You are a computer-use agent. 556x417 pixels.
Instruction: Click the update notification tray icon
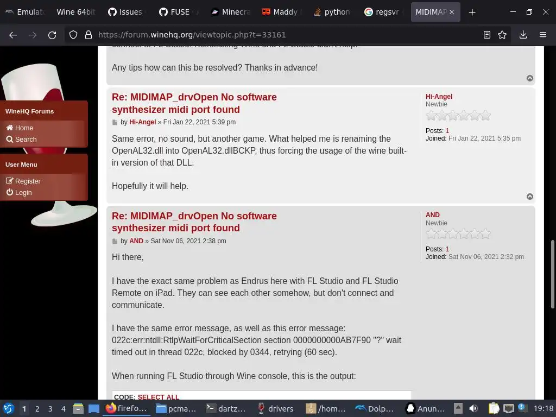pyautogui.click(x=522, y=408)
